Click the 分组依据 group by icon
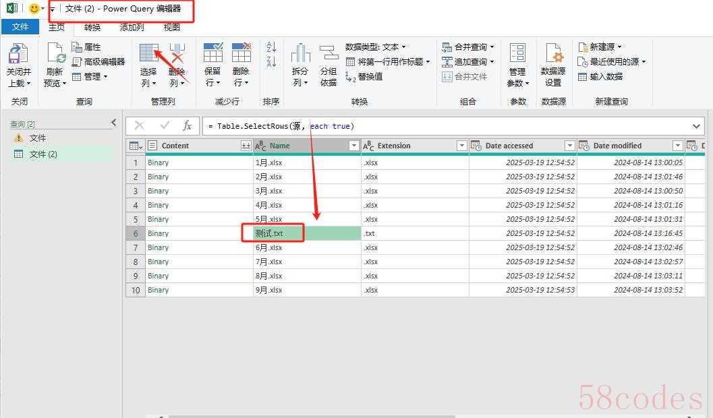The height and width of the screenshot is (418, 713). coord(329,54)
